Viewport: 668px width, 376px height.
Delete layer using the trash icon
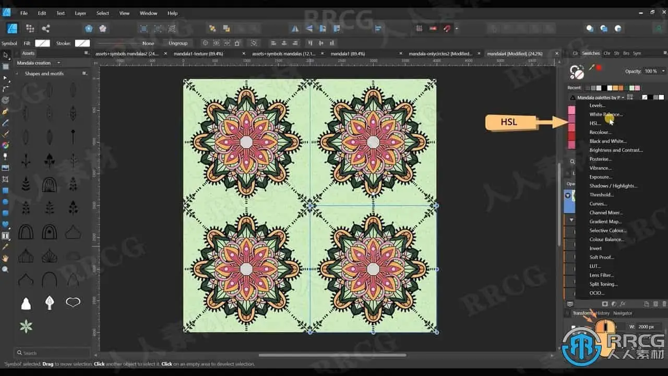(x=664, y=303)
